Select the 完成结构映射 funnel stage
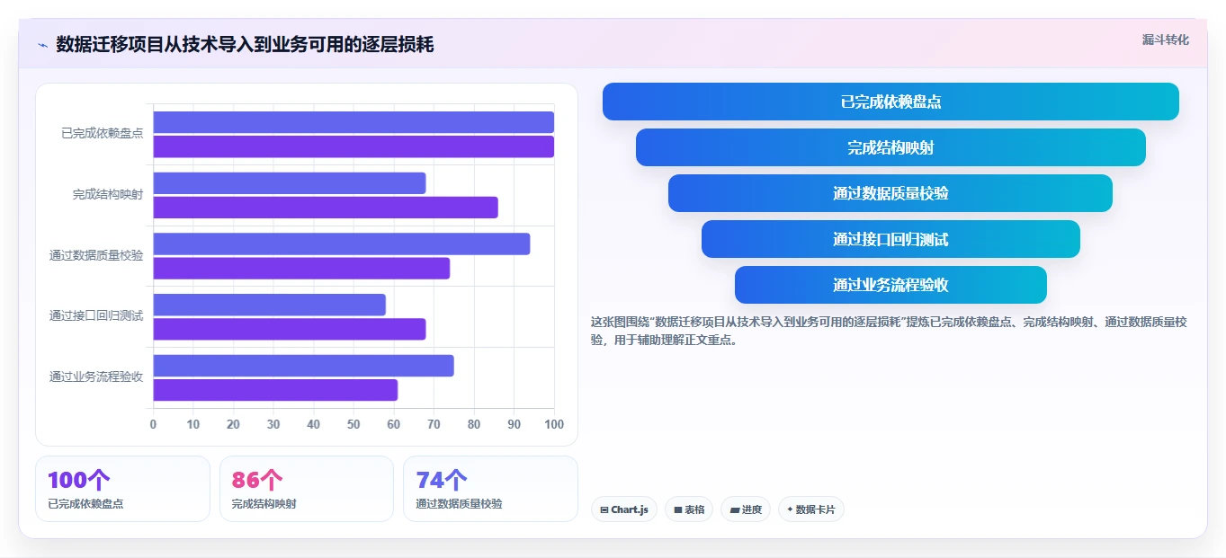This screenshot has height=558, width=1226. point(890,147)
